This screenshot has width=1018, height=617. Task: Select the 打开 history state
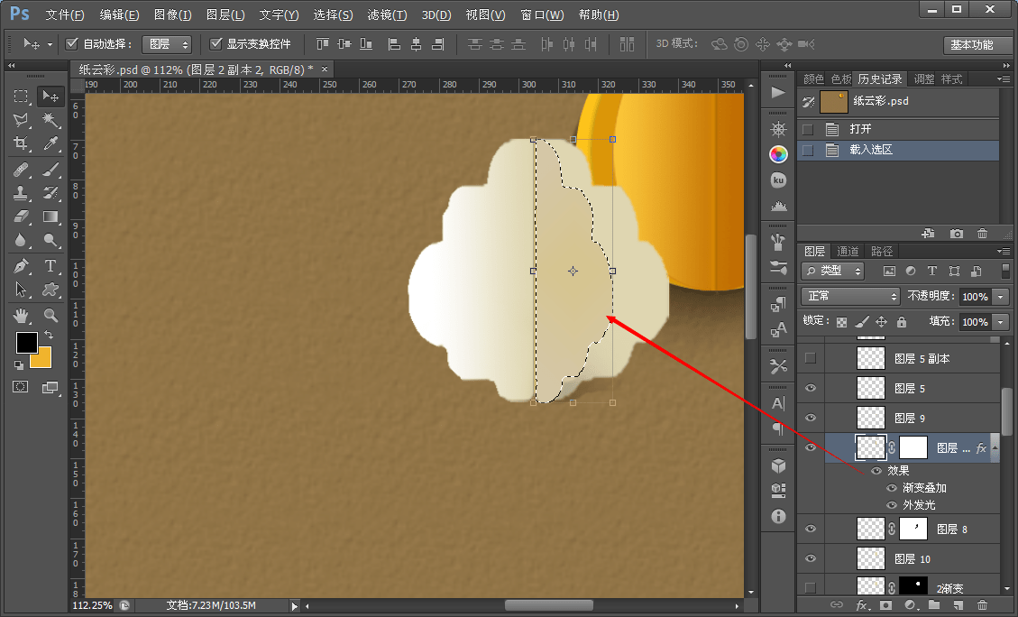899,129
